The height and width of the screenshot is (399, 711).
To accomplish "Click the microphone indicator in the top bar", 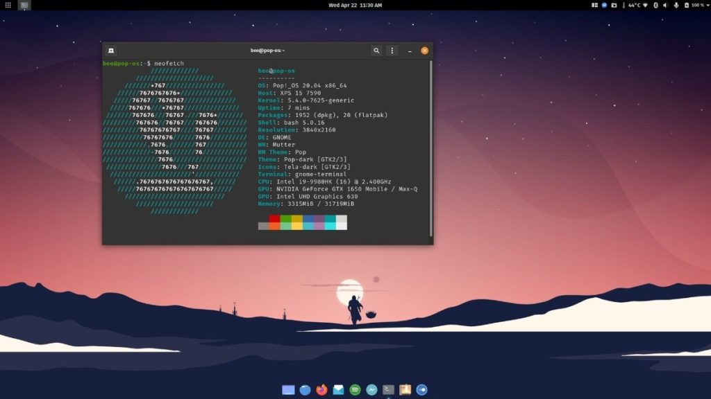I will (676, 6).
